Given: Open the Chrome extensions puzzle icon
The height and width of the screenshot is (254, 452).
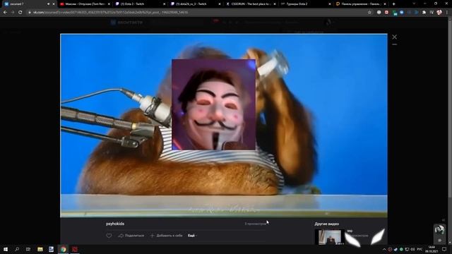Looking at the screenshot, I should click(x=424, y=13).
